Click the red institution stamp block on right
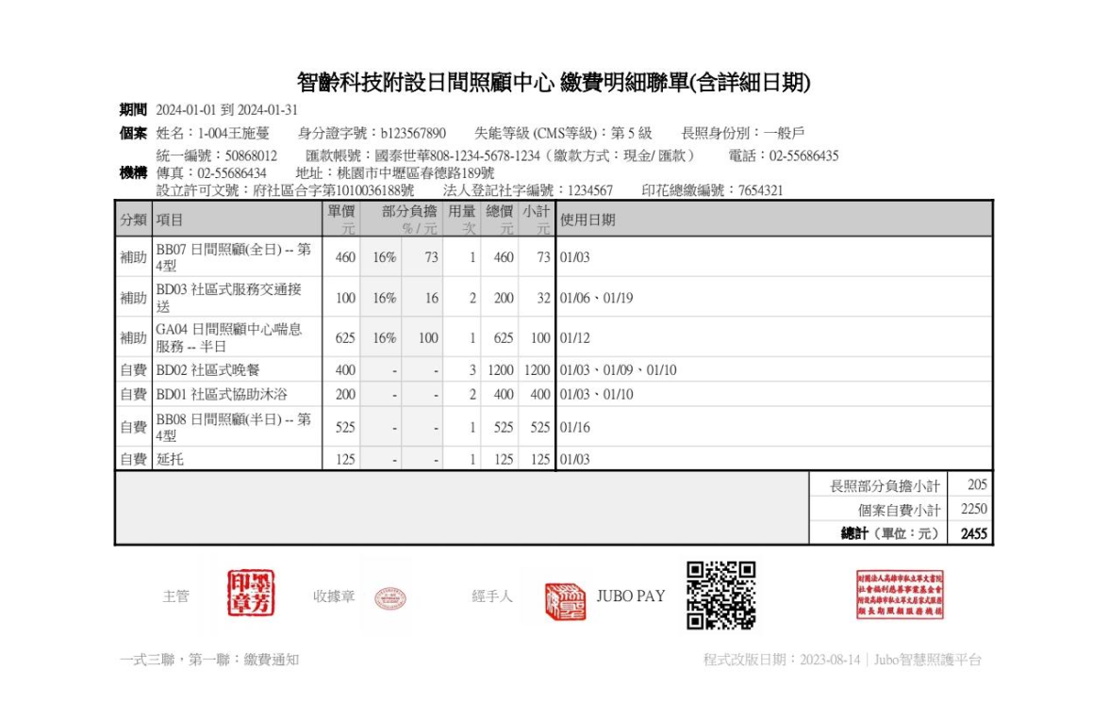 click(899, 596)
